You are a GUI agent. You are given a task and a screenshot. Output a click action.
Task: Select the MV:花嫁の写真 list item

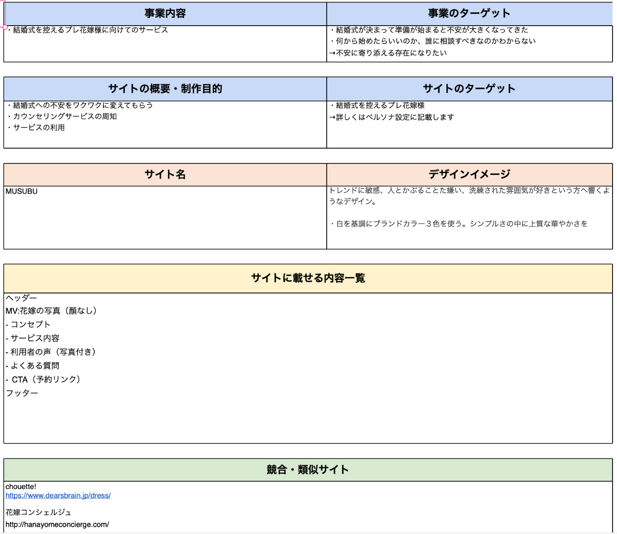click(x=51, y=311)
